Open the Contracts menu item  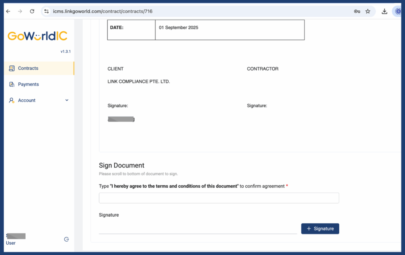click(28, 69)
